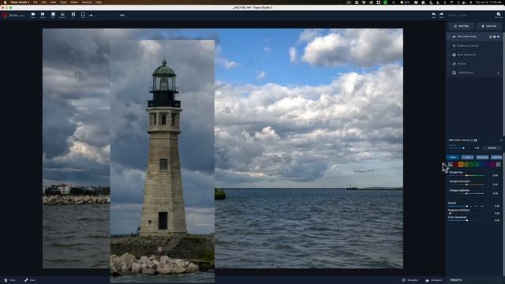Click the PRESETS button
Viewport: 505px width, 284px height.
pyautogui.click(x=456, y=280)
